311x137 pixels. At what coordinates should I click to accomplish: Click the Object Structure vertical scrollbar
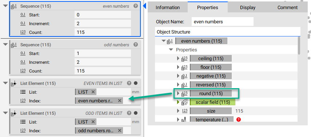pyautogui.click(x=299, y=46)
